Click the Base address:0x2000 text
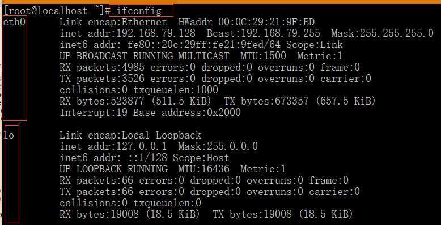Viewport: 441px width, 225px height. (187, 112)
